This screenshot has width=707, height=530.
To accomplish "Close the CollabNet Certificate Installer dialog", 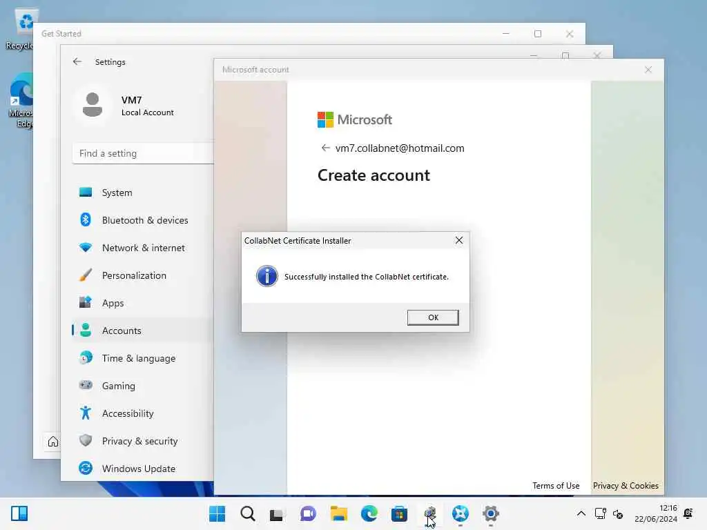I will click(459, 240).
